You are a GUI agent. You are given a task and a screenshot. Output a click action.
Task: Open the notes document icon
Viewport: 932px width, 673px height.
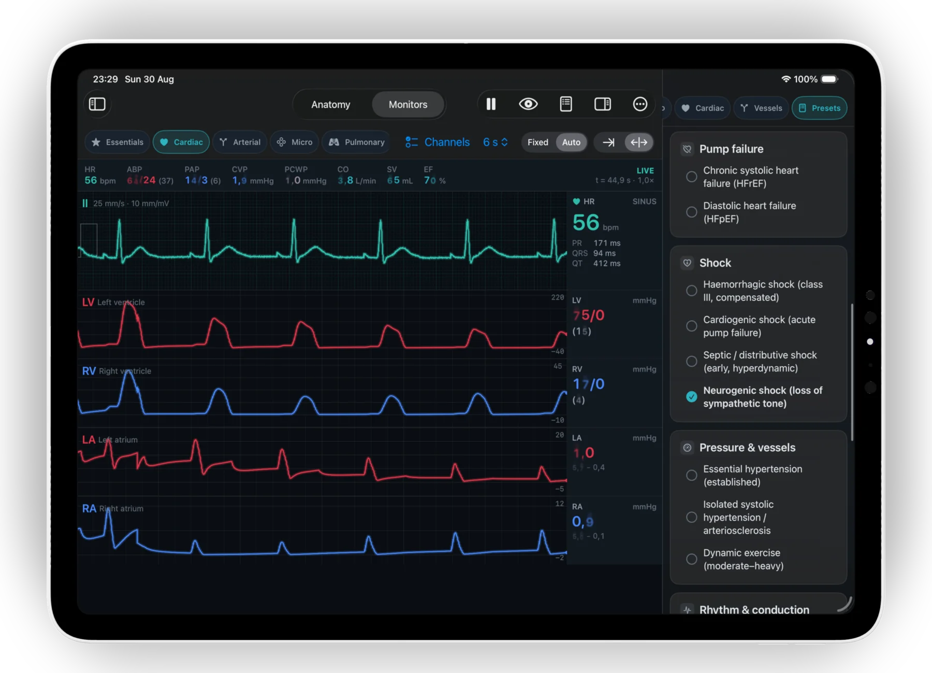(x=566, y=104)
